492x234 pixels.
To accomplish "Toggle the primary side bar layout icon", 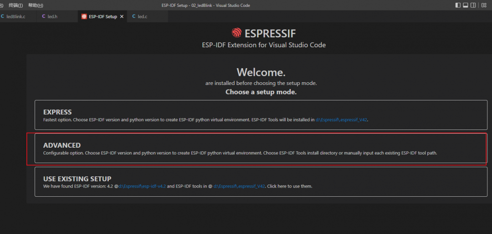I will [458, 5].
